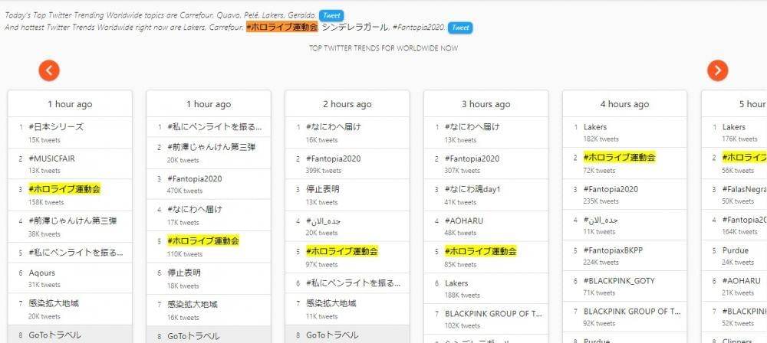Open #Fantopia2020 with 399K tweets
The image size is (767, 343).
334,158
